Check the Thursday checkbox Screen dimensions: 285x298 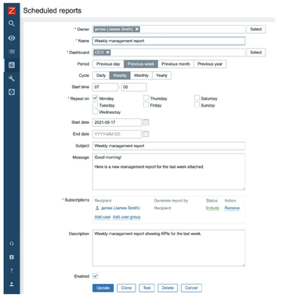coord(146,98)
